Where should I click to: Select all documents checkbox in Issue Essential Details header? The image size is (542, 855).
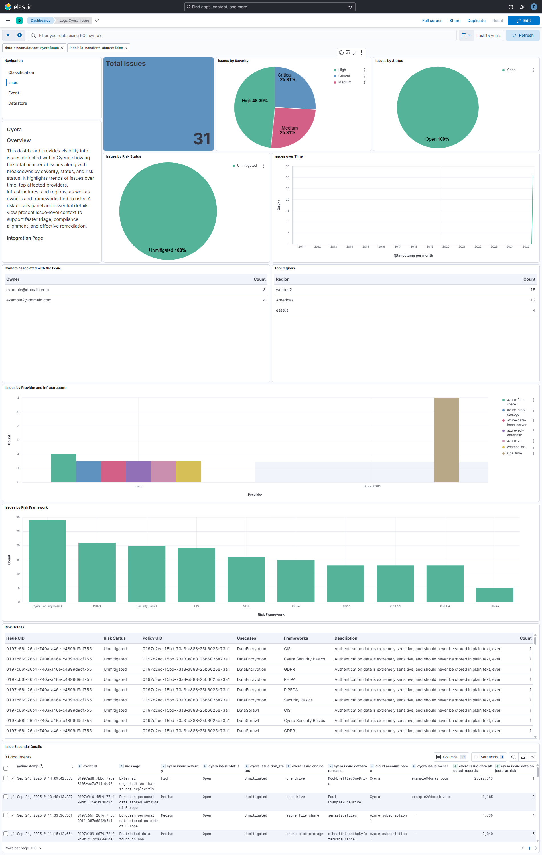click(x=6, y=768)
